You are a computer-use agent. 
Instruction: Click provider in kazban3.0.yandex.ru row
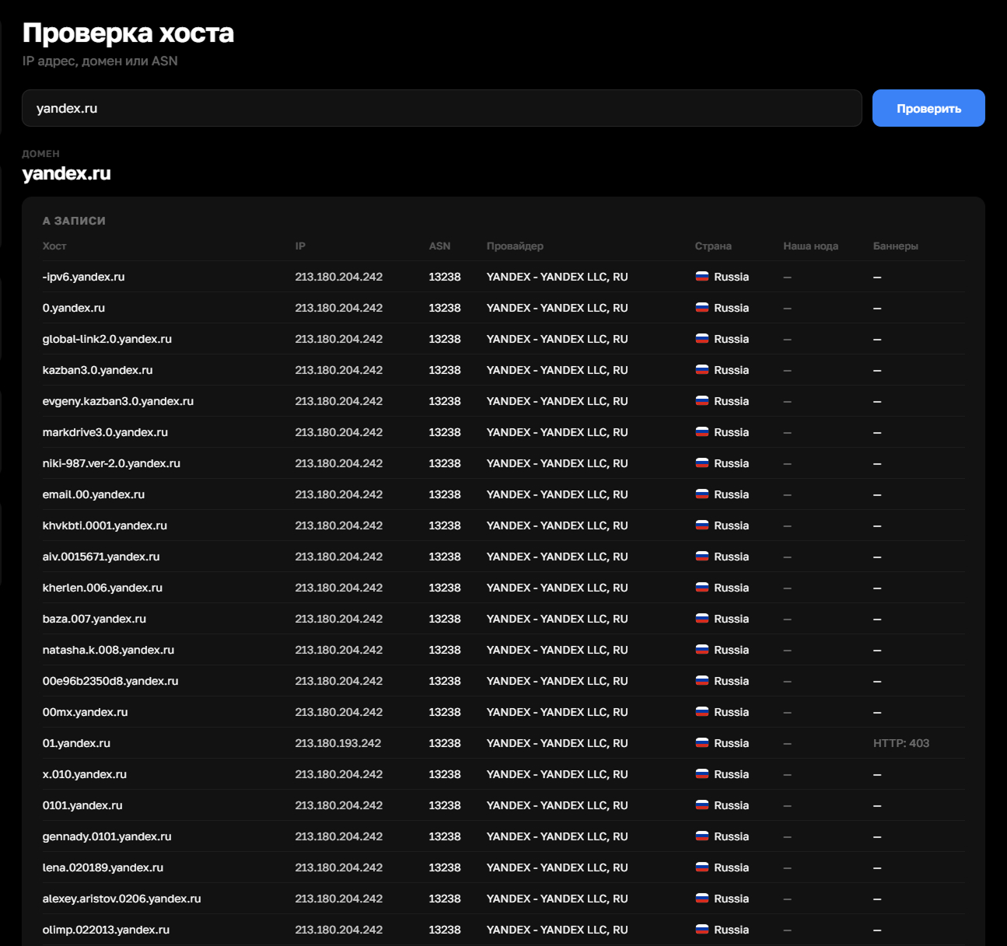point(558,370)
